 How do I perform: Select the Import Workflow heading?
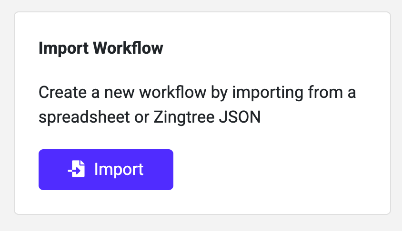pos(100,48)
